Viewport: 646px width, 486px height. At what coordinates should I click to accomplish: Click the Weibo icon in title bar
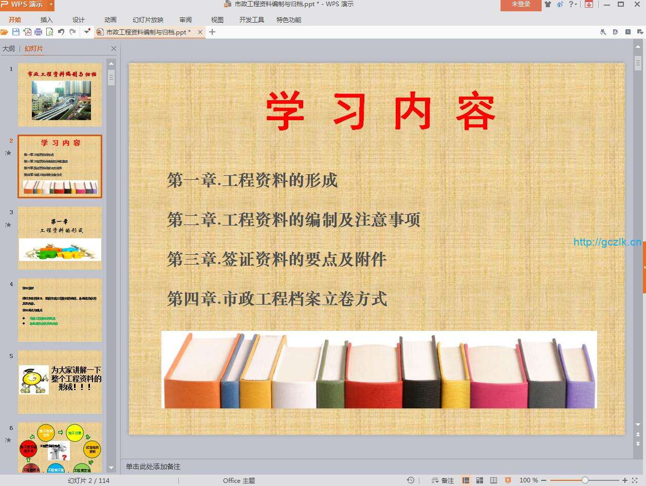tap(560, 5)
